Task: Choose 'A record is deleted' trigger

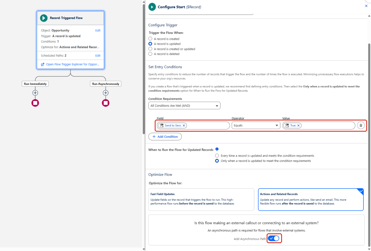Action: coord(150,54)
